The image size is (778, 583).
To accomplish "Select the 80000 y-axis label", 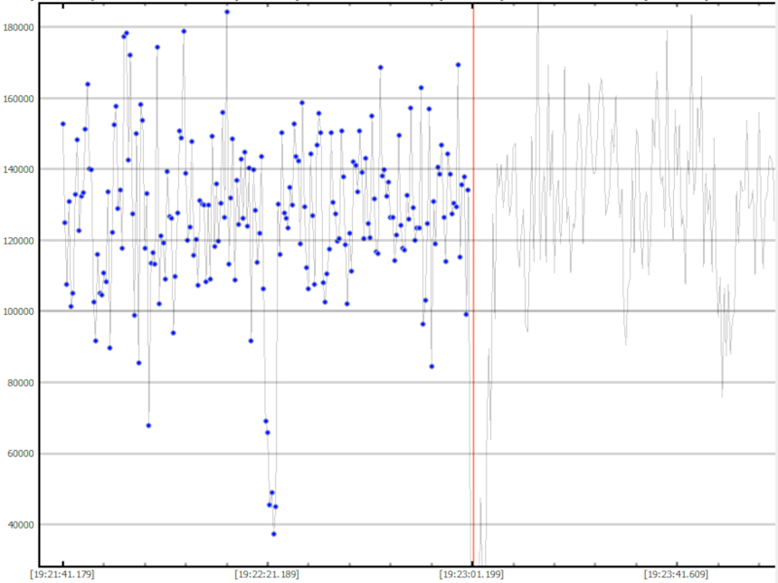I will 20,383.
